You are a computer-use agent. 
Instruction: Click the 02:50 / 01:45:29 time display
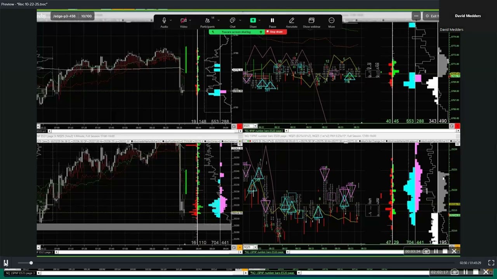click(470, 263)
